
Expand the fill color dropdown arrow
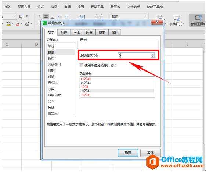[12, 24]
